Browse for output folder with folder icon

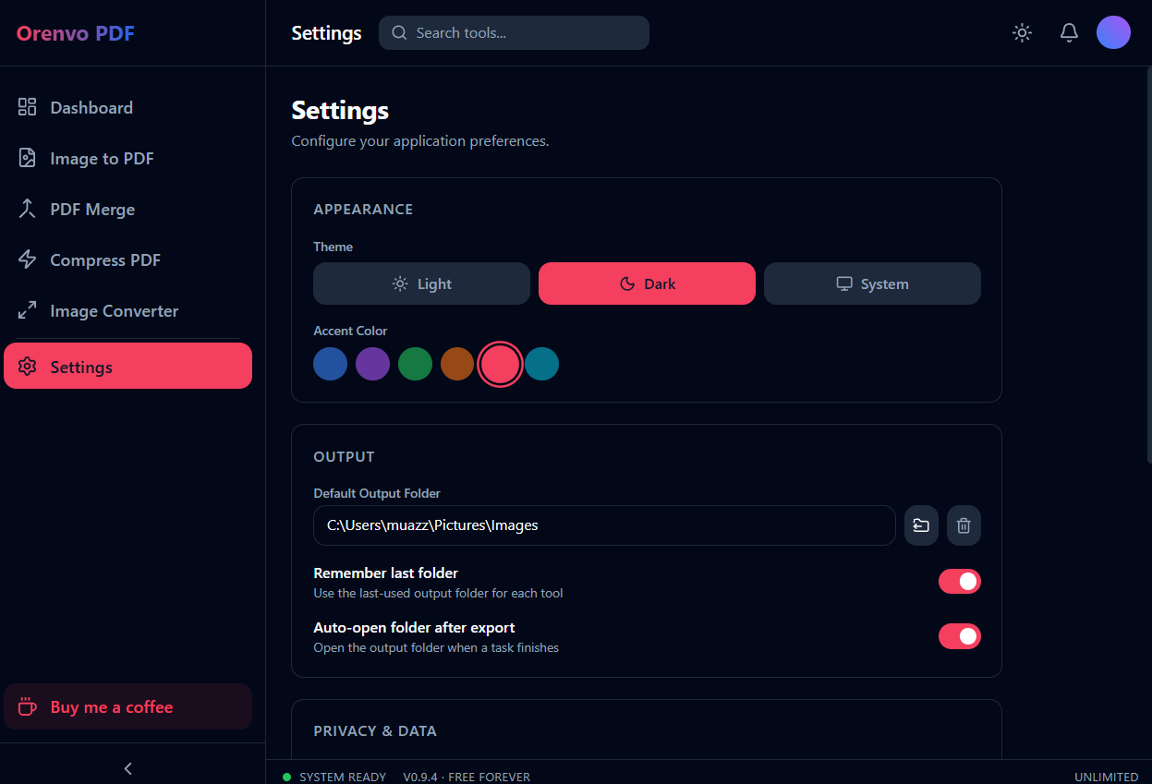coord(921,525)
